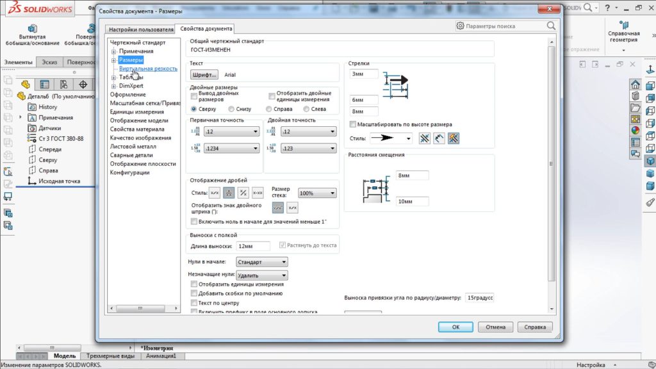656x369 pixels.
Task: Choose second double-prime mark display icon
Action: click(292, 208)
